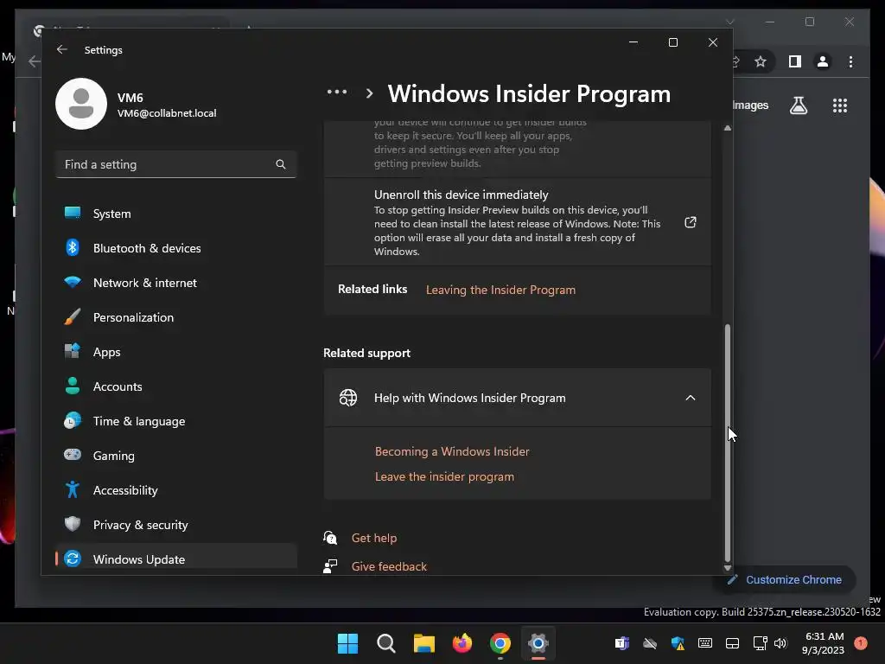Open Gaming settings
Viewport: 885px width, 664px height.
176,456
